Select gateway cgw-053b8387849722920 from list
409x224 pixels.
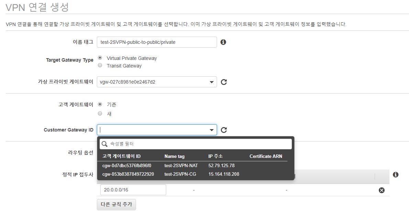click(x=128, y=174)
